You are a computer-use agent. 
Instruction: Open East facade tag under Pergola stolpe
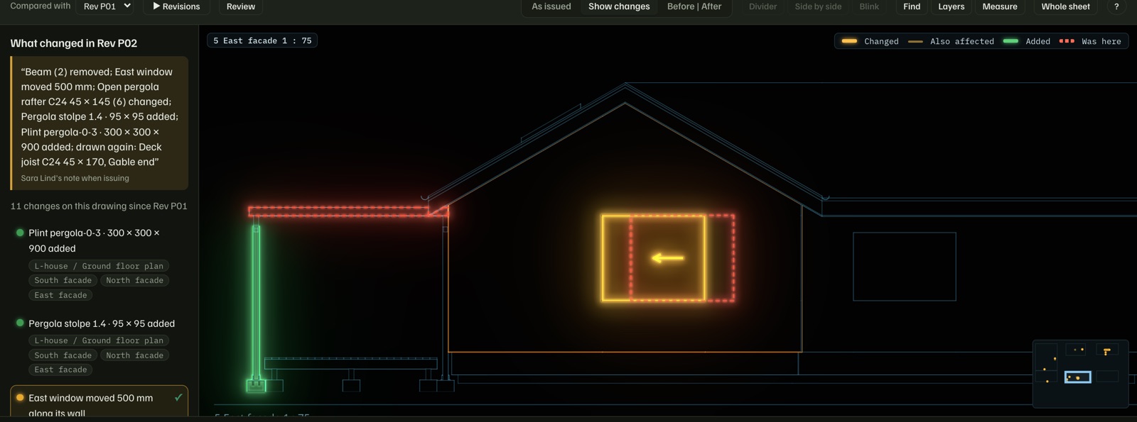(x=60, y=370)
